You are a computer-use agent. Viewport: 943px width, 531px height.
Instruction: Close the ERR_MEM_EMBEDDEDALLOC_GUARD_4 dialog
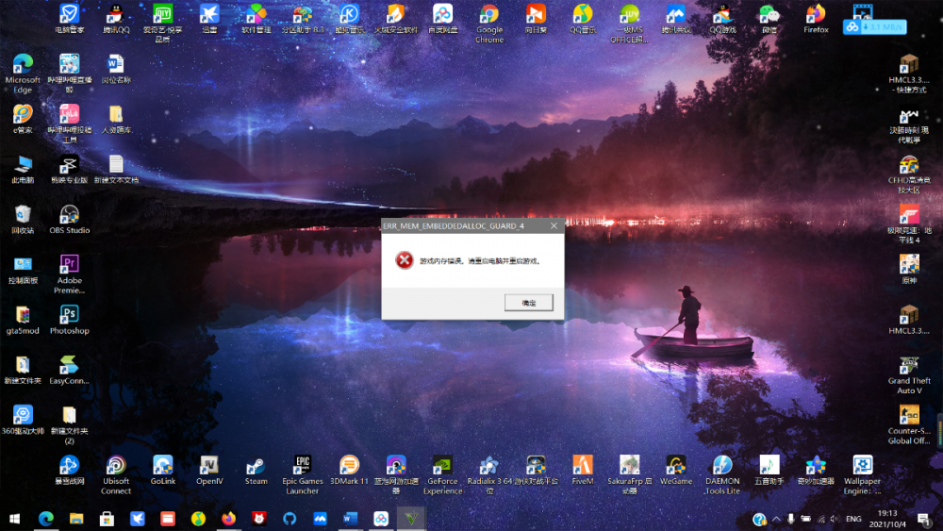tap(554, 226)
